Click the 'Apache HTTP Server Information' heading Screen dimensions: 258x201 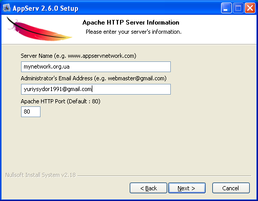[131, 23]
